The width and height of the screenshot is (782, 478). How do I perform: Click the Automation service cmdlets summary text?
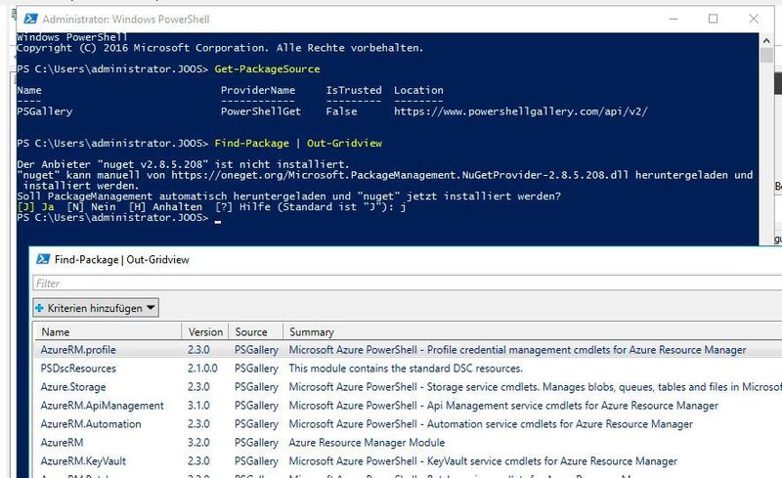(491, 423)
